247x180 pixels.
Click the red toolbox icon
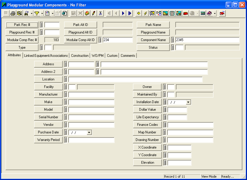tap(185, 13)
